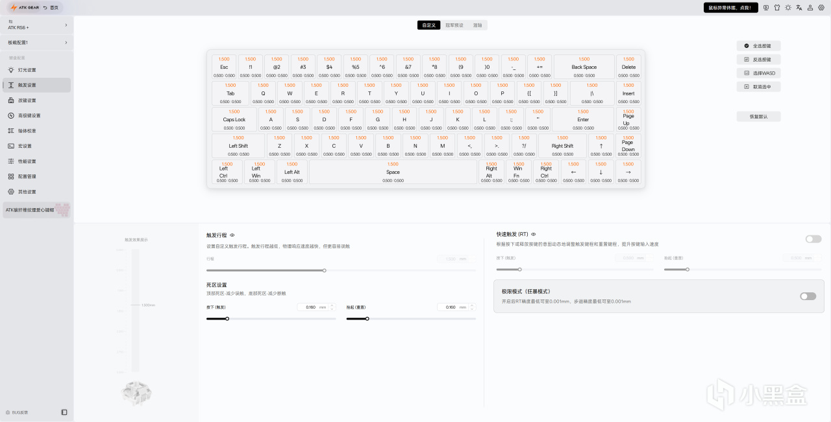Open the 高级键设置 advanced key icon

coord(11,115)
